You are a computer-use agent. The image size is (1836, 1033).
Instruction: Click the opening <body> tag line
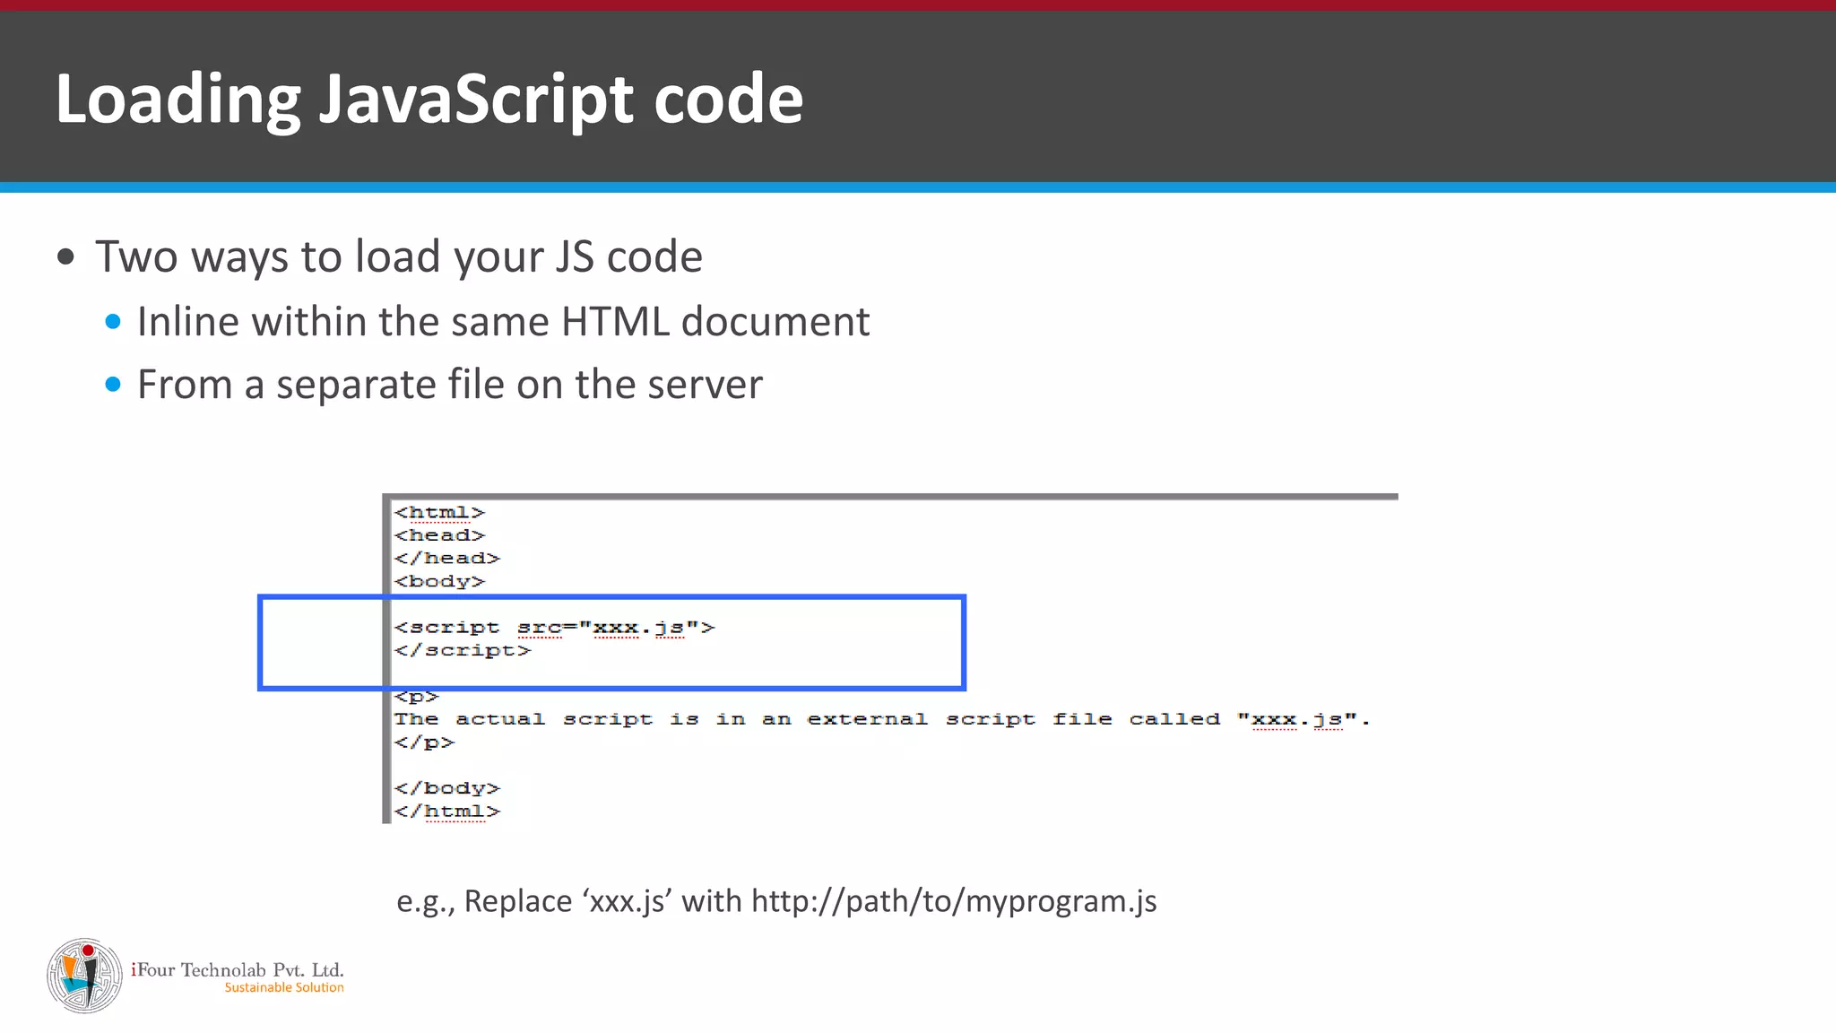439,581
